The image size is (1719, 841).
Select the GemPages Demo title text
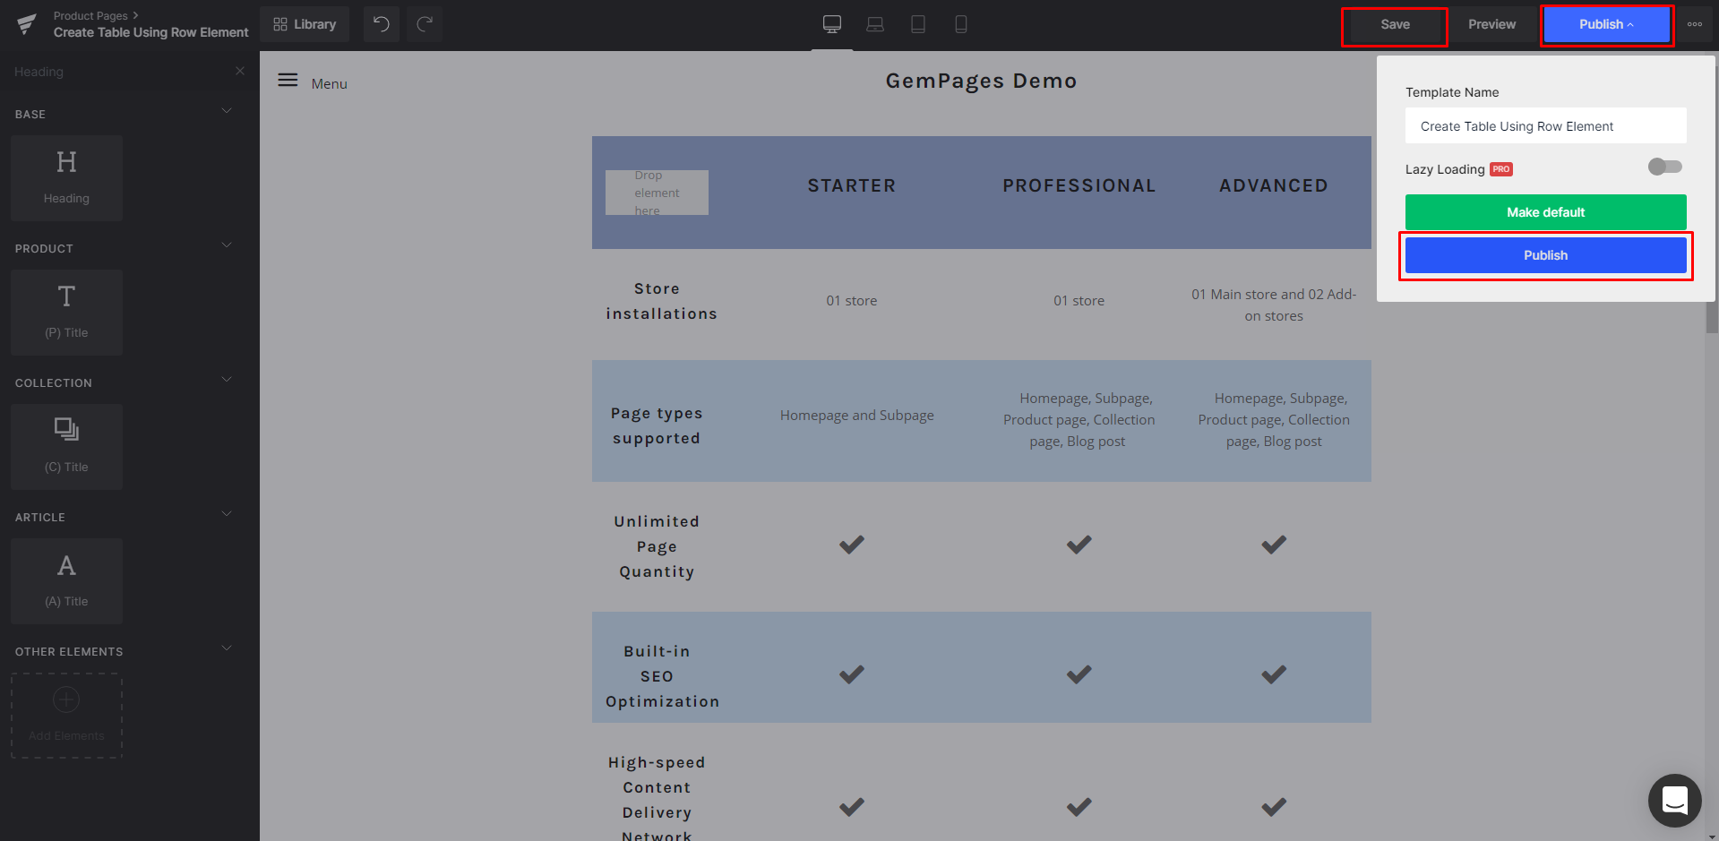[982, 81]
